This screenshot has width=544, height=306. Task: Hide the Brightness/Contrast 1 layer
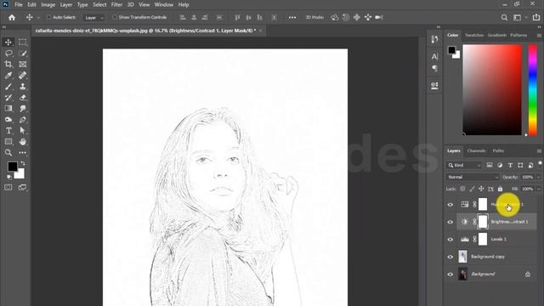click(x=450, y=222)
